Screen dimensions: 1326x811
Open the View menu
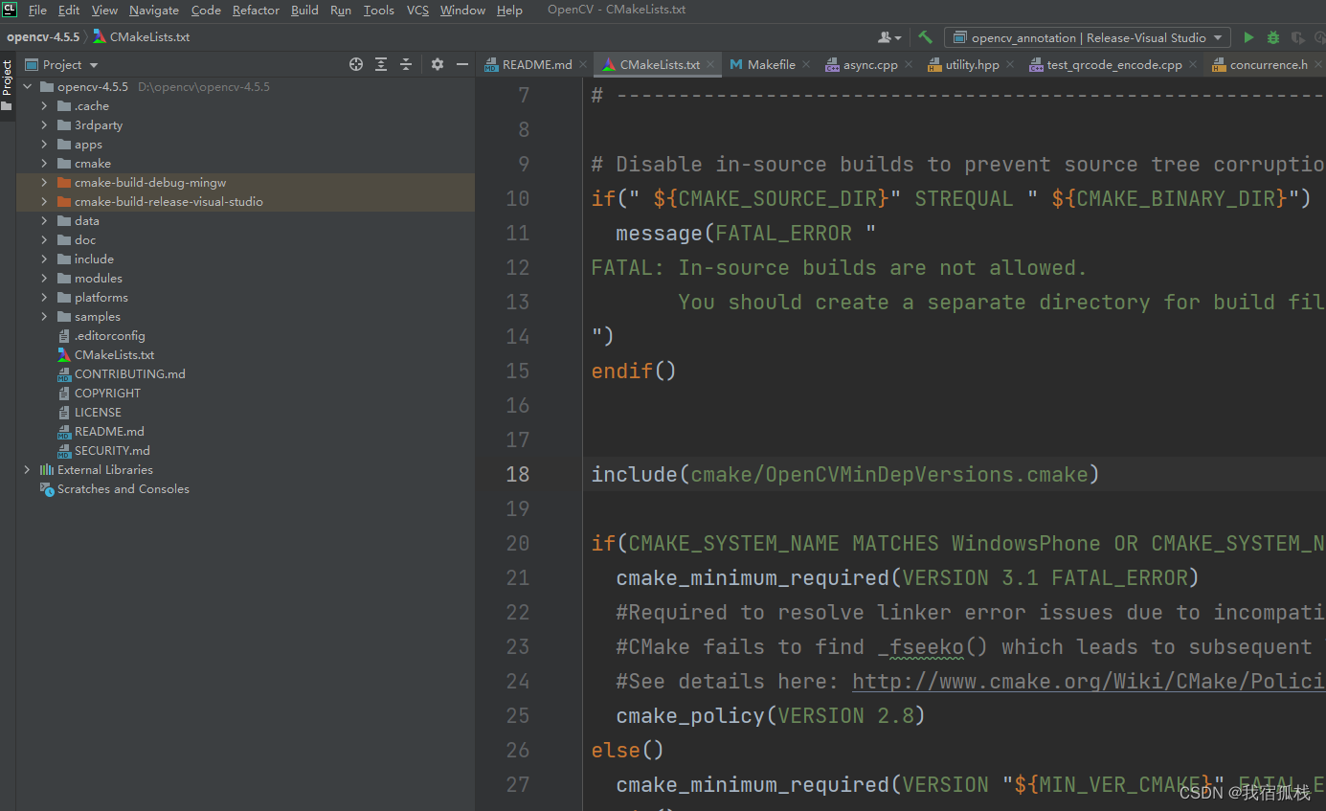coord(104,10)
